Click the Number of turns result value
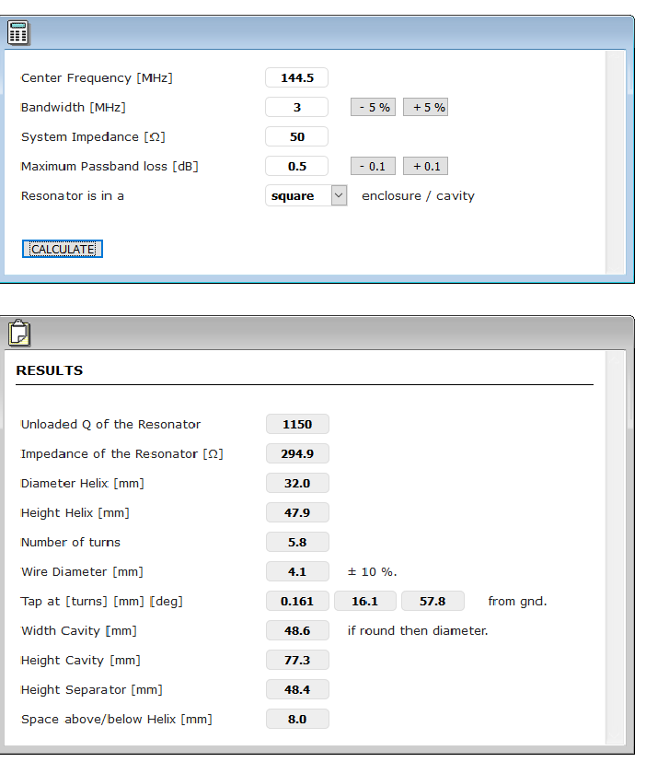 pyautogui.click(x=296, y=543)
